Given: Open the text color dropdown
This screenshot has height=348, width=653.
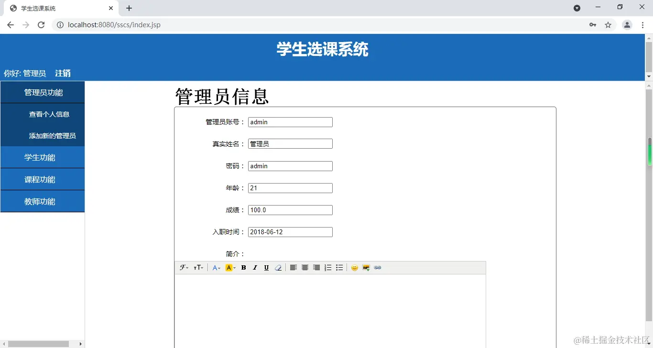Looking at the screenshot, I should click(x=216, y=267).
